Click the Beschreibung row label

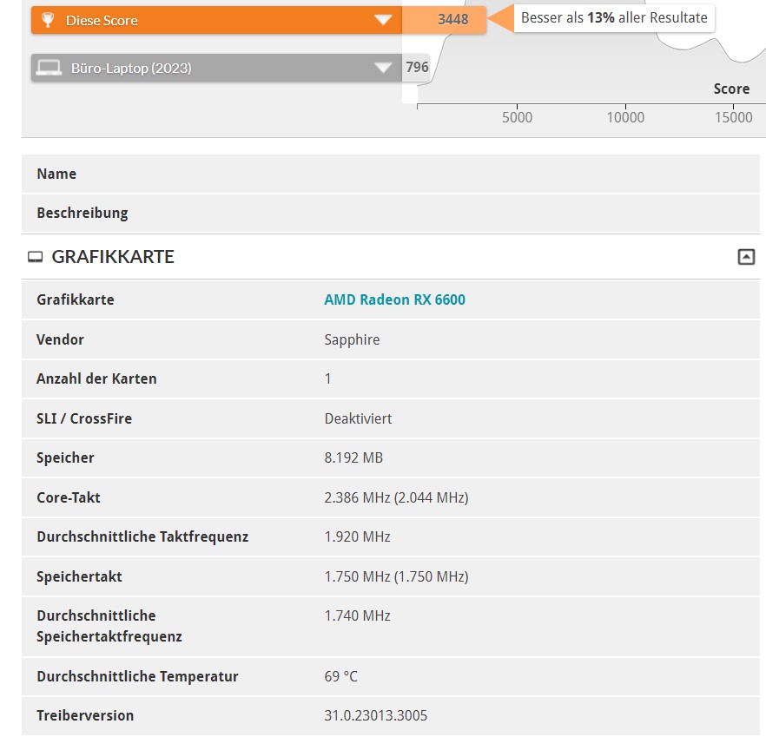[x=83, y=213]
